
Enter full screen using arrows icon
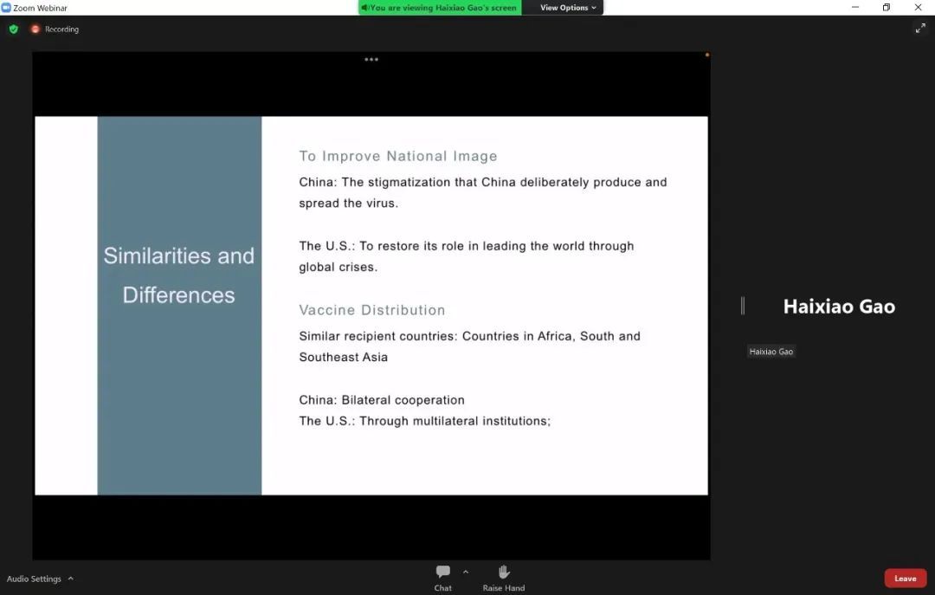pos(920,28)
